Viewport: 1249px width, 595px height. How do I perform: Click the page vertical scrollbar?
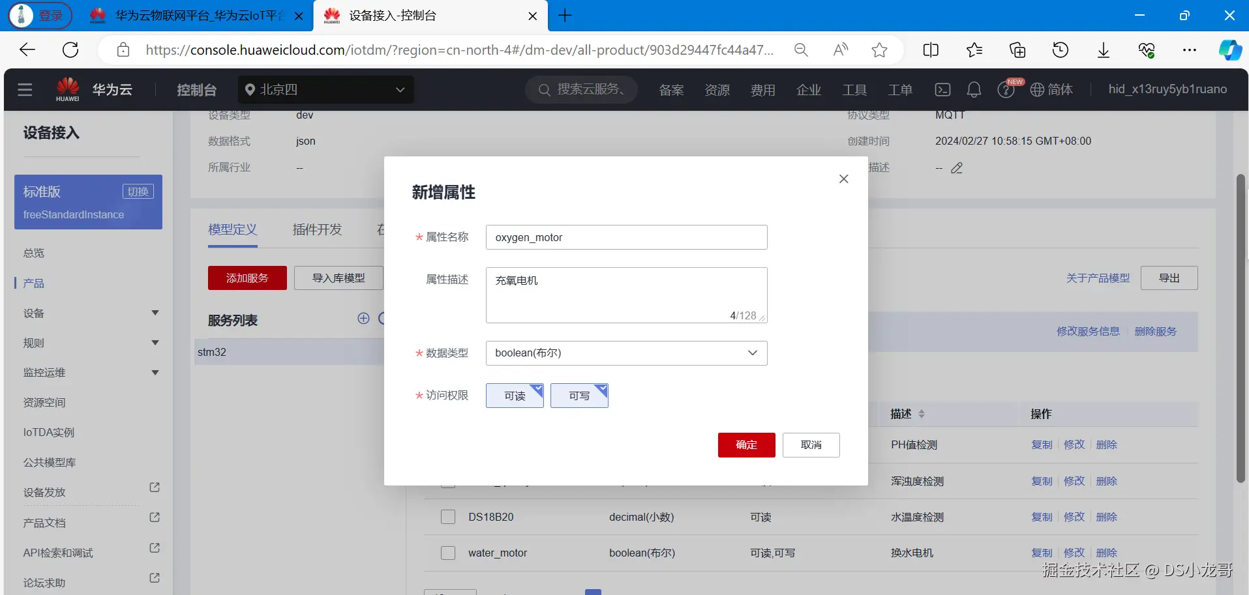click(1241, 328)
